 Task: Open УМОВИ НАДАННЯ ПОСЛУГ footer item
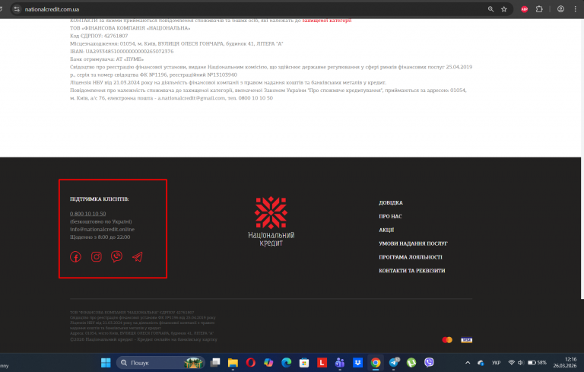pyautogui.click(x=413, y=243)
